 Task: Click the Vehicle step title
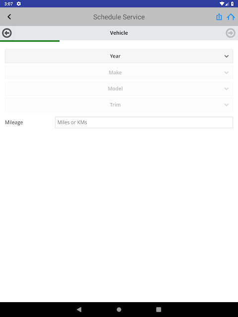point(119,33)
